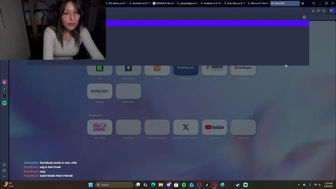336x189 pixels.
Task: Switch to DoorDash on X tab
Action: [x=140, y=3]
